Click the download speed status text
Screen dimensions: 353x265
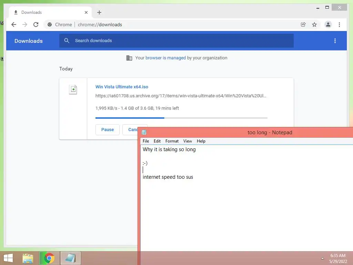pos(137,108)
